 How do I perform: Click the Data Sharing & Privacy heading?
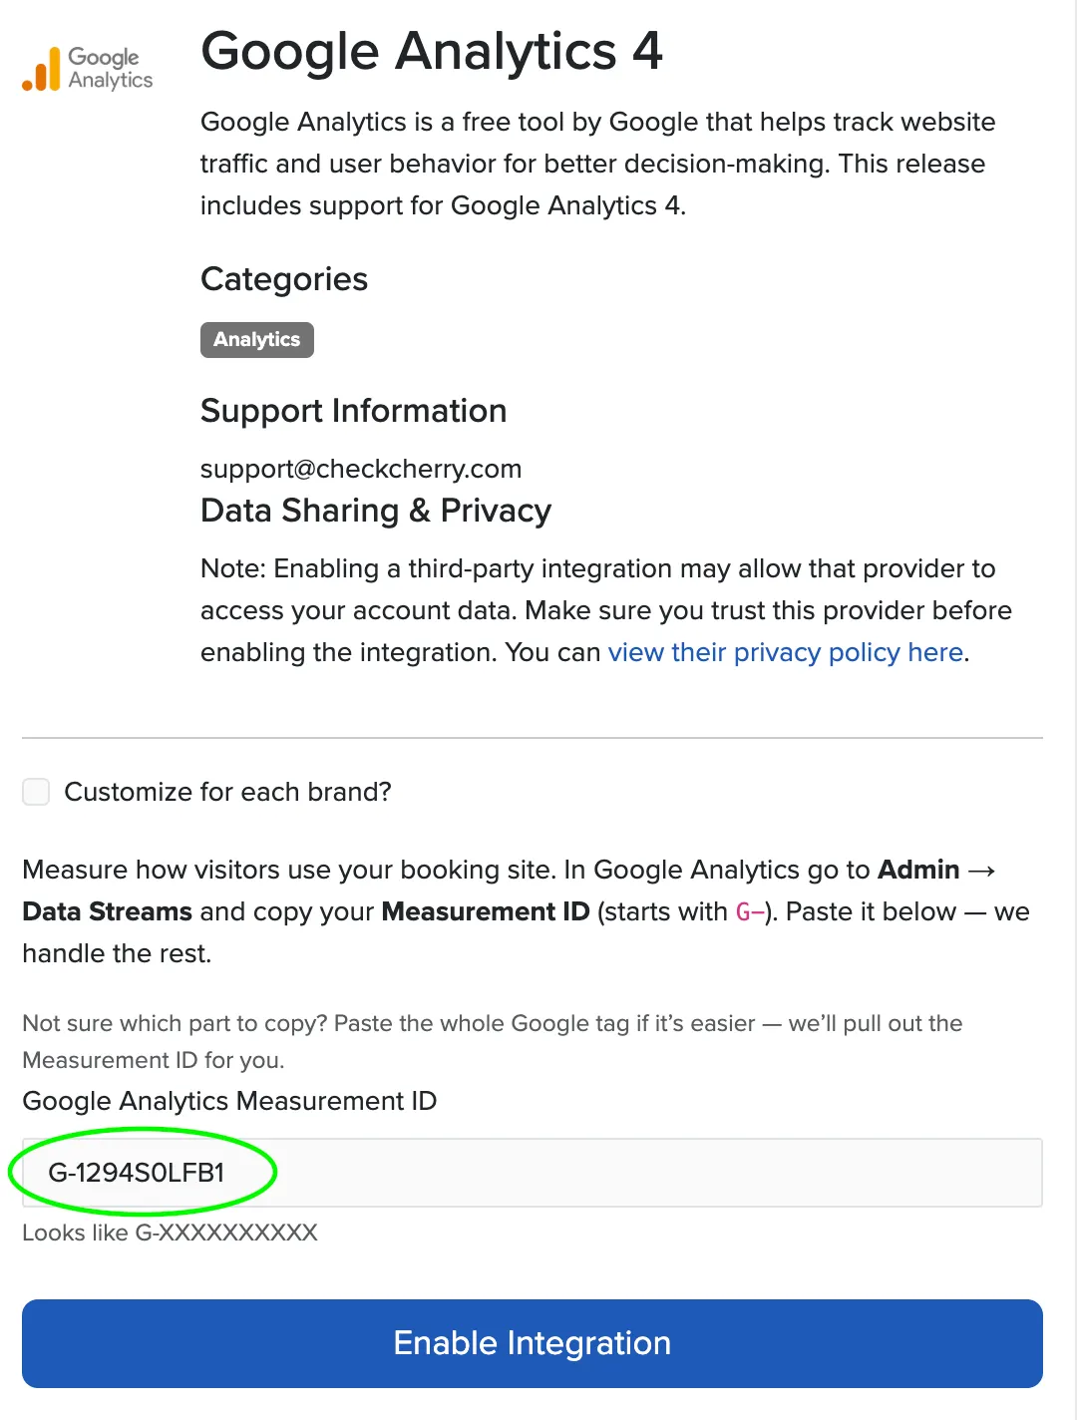pyautogui.click(x=376, y=511)
